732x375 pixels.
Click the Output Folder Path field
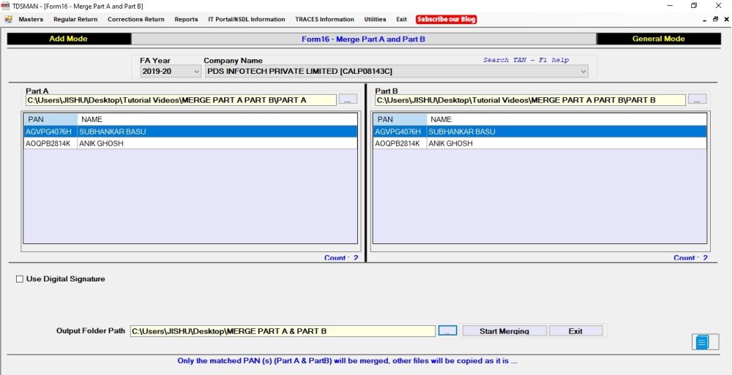coord(283,331)
